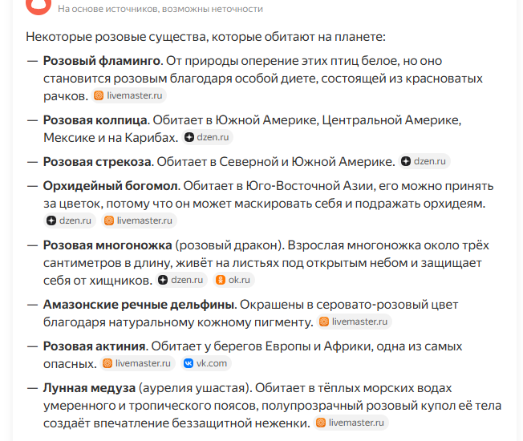Viewport: 523px width, 441px height.
Task: Click the bold 'Лунная медуза' heading
Action: [88, 387]
